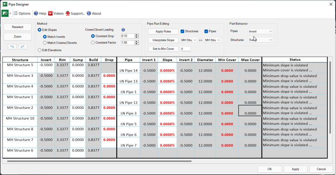Screen dimensions: 336x175
Task: Click the blue Help question mark icon
Action: point(36,13)
